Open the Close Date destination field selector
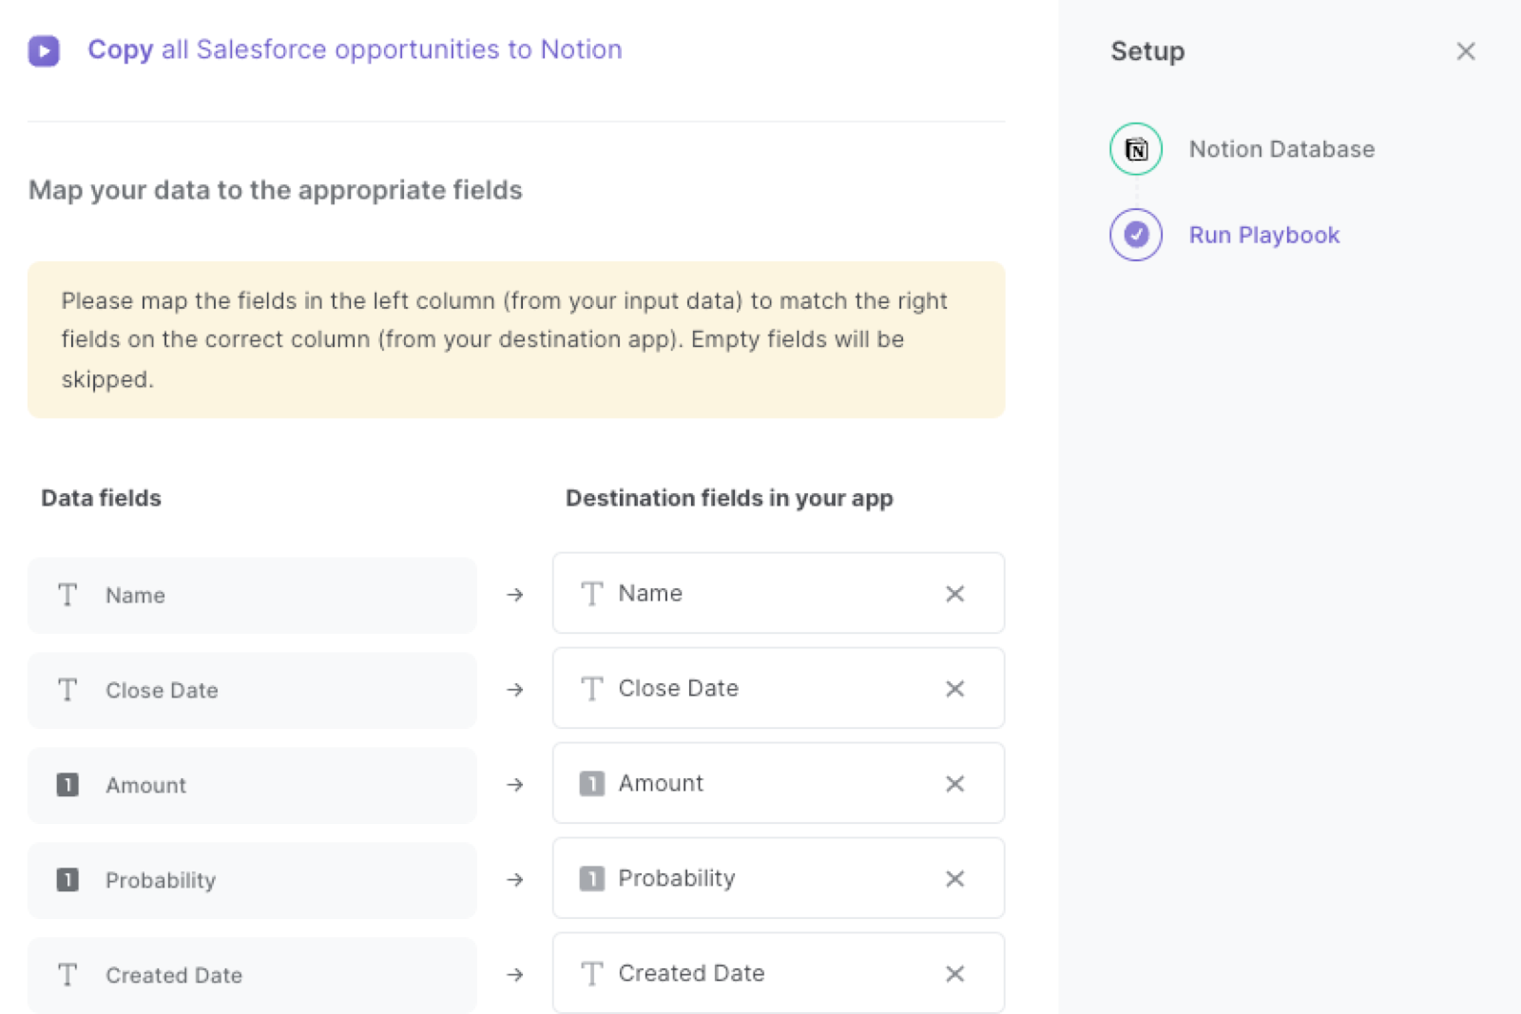The height and width of the screenshot is (1014, 1521). (x=779, y=688)
